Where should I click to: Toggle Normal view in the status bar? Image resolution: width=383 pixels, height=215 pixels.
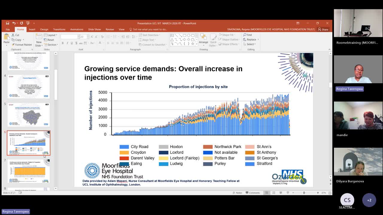click(267, 193)
